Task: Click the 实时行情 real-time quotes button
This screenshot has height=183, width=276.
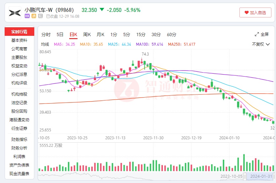Action: tap(19, 32)
